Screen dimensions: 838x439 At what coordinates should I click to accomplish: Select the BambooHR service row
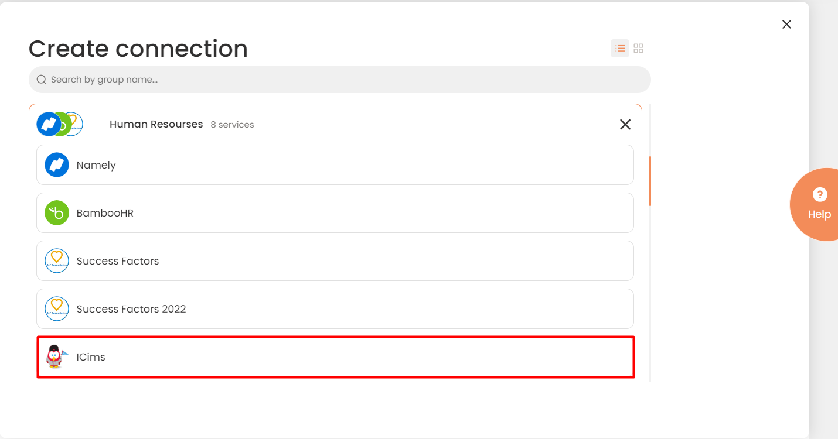(x=335, y=213)
